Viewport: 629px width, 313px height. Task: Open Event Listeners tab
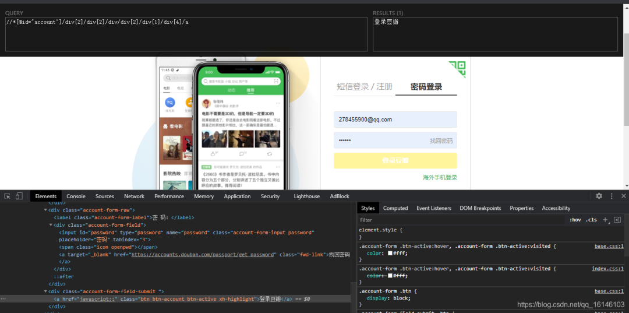(434, 208)
